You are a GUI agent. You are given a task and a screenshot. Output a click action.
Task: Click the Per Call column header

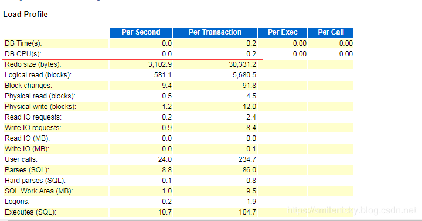[x=331, y=32]
